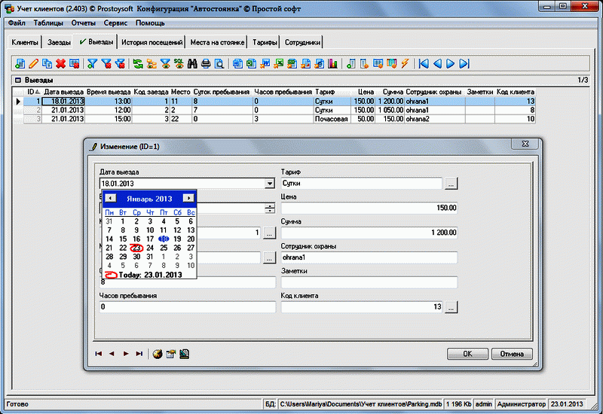The width and height of the screenshot is (603, 414).
Task: Open the Место lookup ellipsis button
Action: click(x=270, y=257)
